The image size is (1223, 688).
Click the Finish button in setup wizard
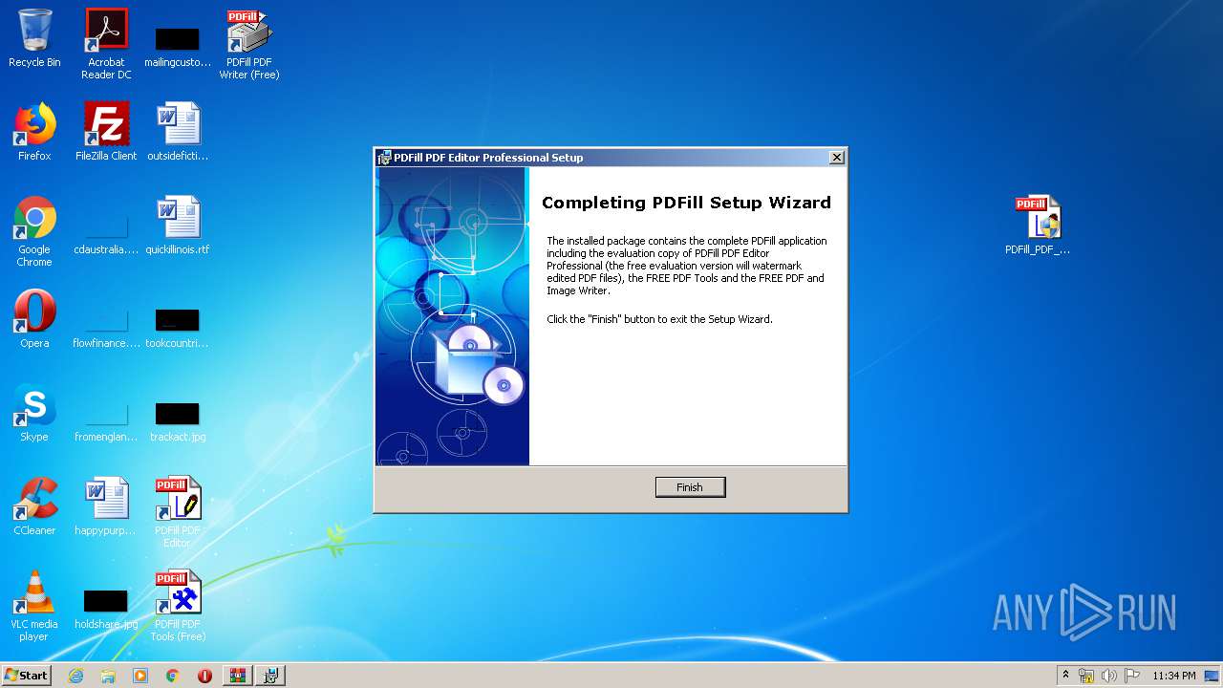point(690,487)
